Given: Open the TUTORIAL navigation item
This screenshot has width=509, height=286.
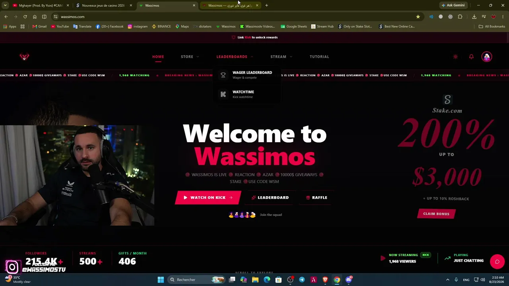Looking at the screenshot, I should (x=319, y=57).
